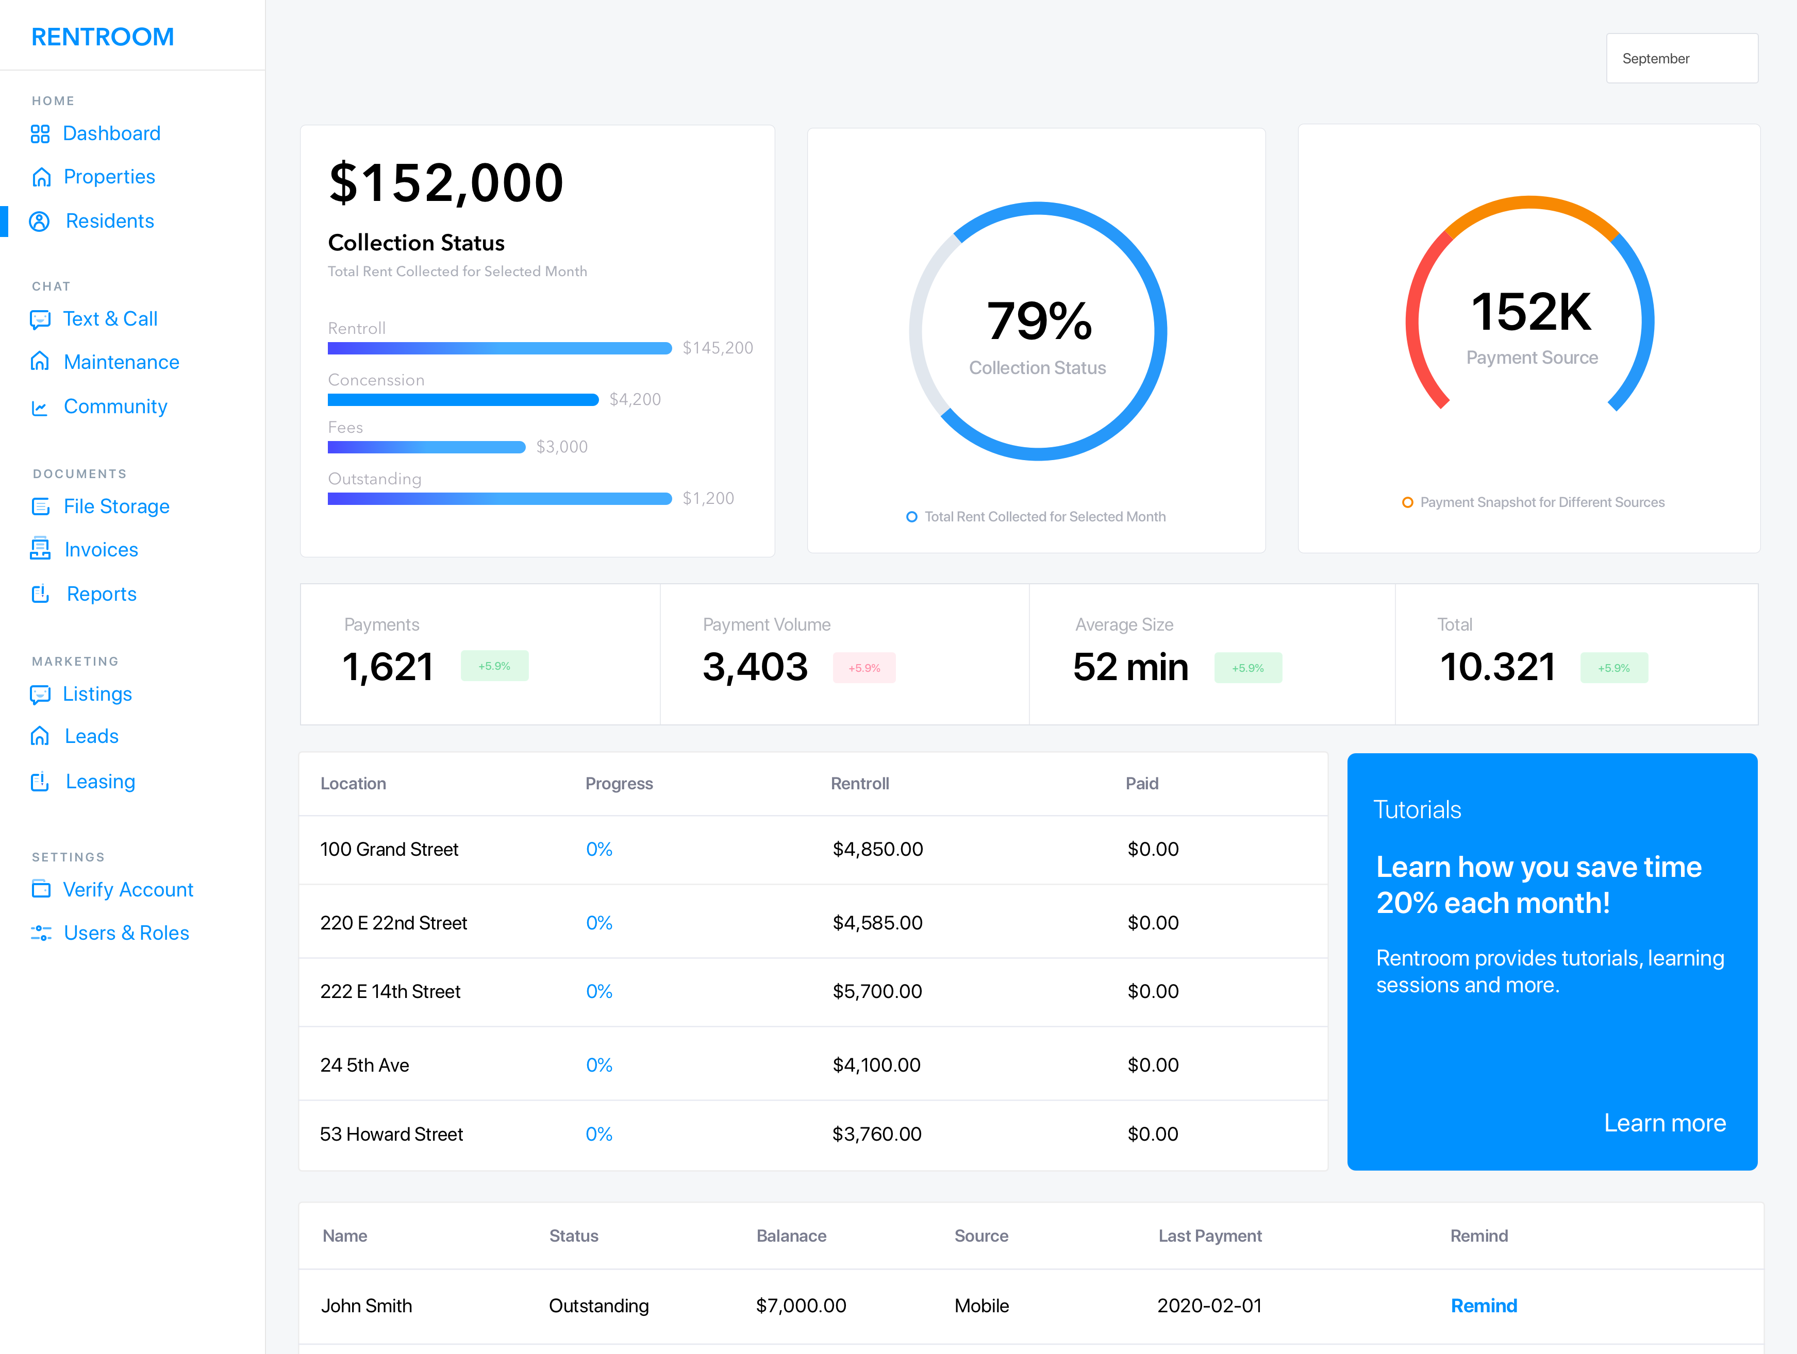The height and width of the screenshot is (1354, 1797).
Task: Click the Total +5.9% green badge
Action: click(1614, 668)
